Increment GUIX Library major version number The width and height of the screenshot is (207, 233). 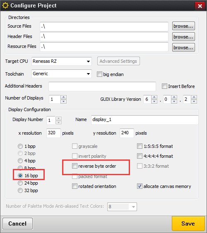(x=154, y=97)
